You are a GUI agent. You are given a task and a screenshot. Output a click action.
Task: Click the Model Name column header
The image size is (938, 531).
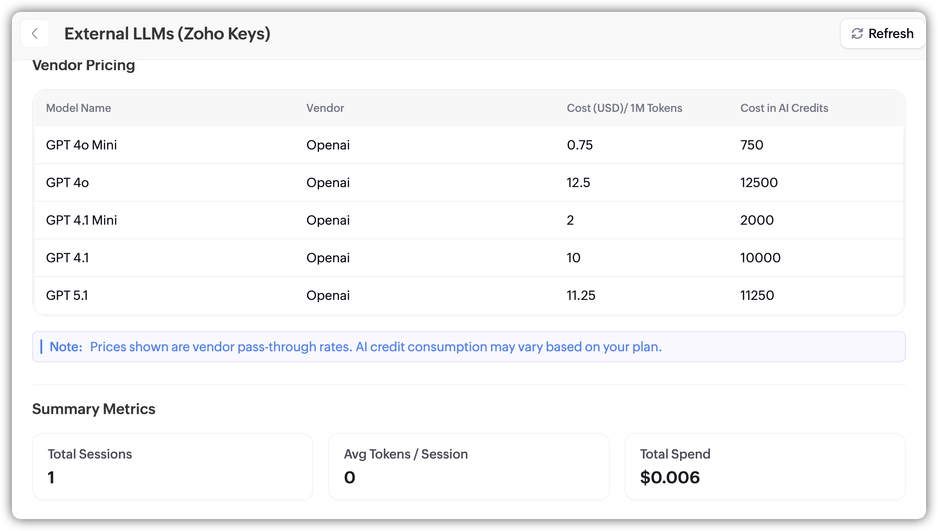pos(78,108)
